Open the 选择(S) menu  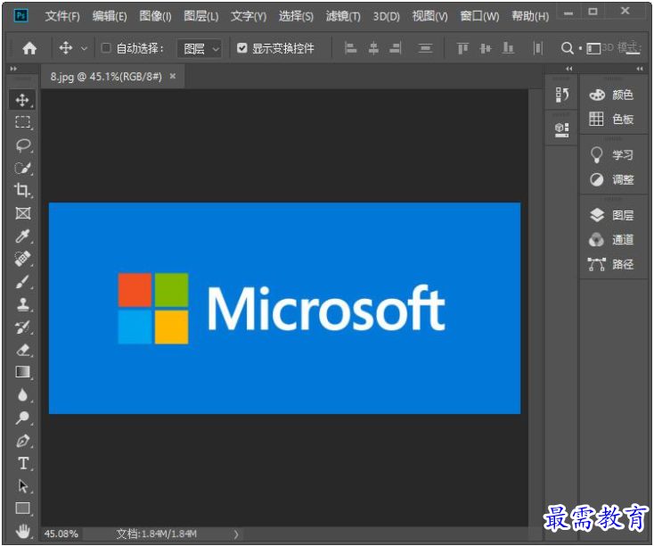(296, 16)
